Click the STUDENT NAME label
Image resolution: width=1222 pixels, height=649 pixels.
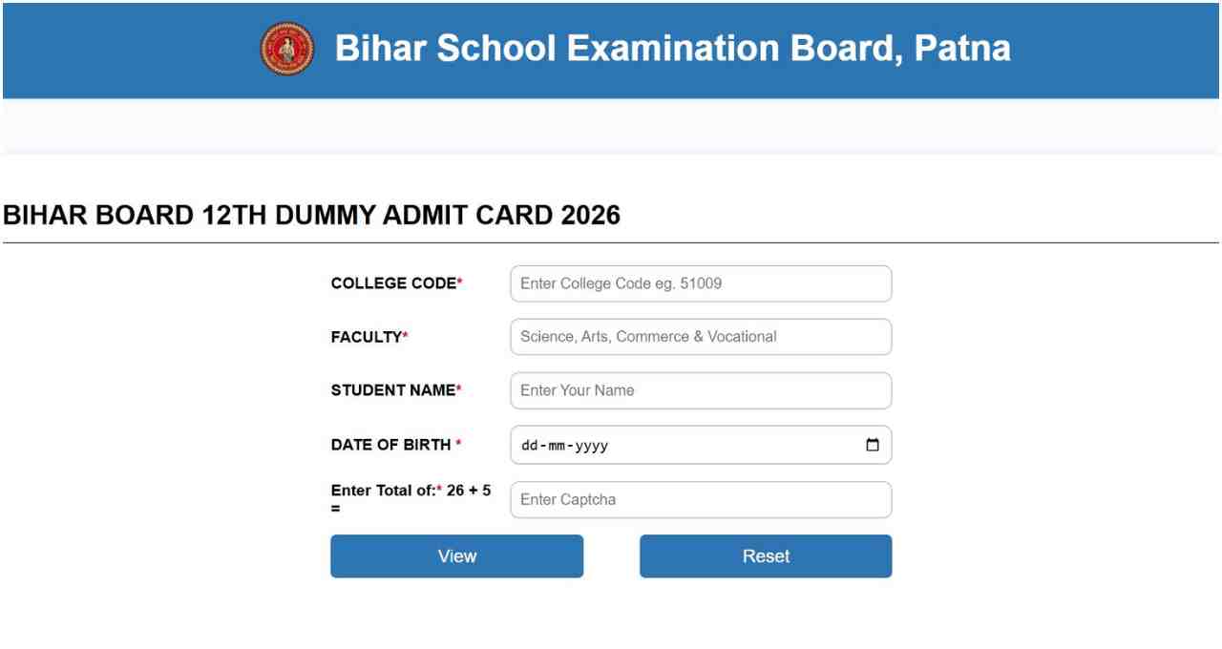pyautogui.click(x=395, y=390)
